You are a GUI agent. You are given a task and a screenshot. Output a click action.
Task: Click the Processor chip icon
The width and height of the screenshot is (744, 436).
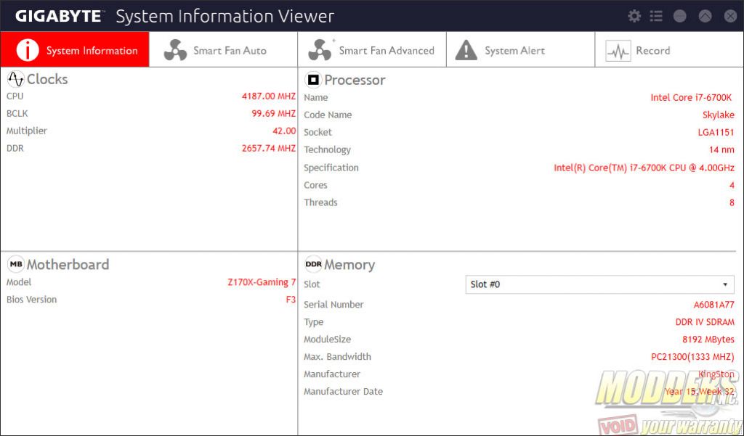(x=313, y=80)
